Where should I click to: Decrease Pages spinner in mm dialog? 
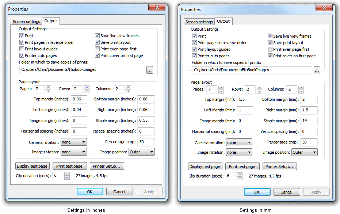(x=221, y=92)
